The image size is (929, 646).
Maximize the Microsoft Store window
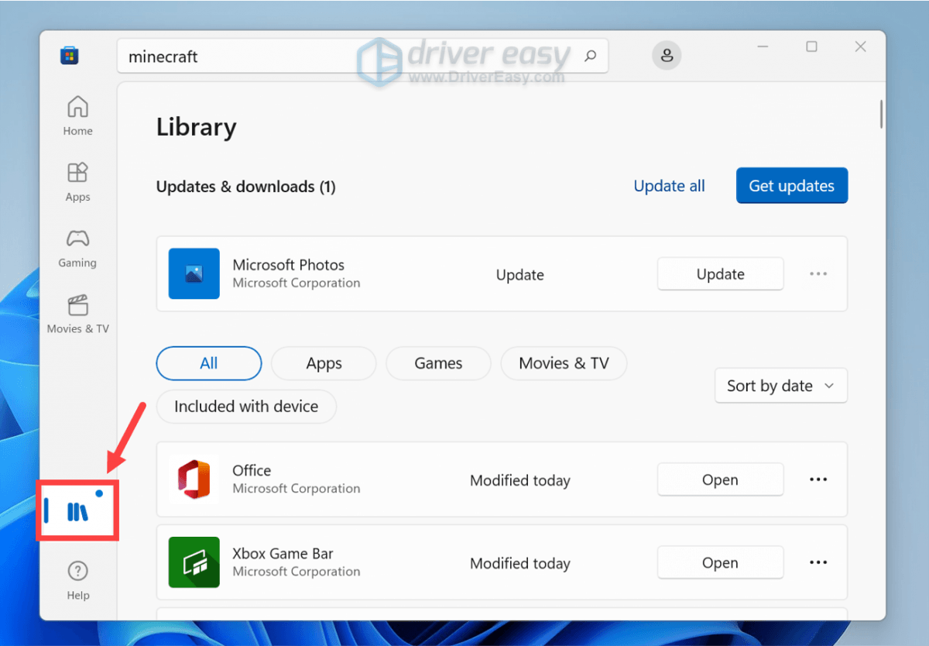point(811,46)
